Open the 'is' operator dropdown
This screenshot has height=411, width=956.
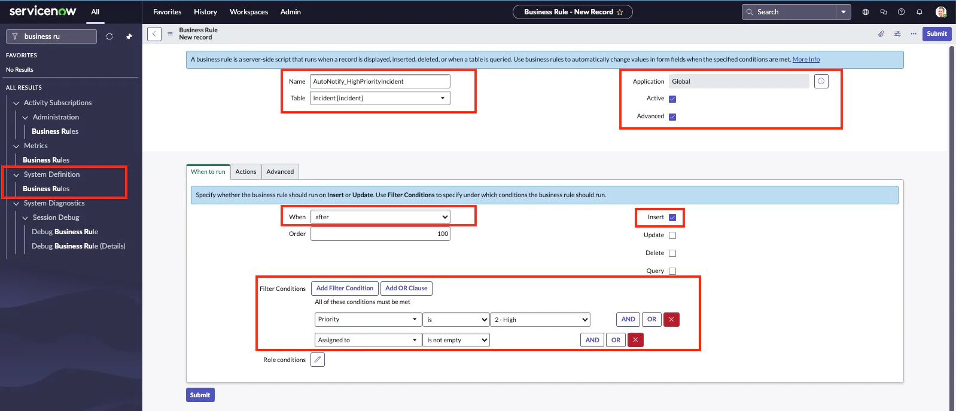point(457,320)
